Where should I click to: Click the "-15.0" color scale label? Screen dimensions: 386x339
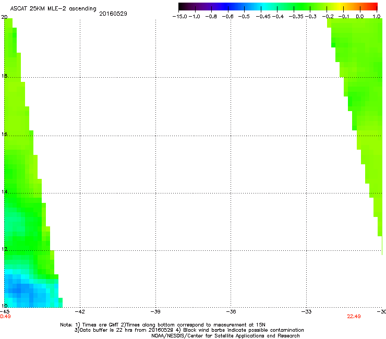(x=180, y=17)
